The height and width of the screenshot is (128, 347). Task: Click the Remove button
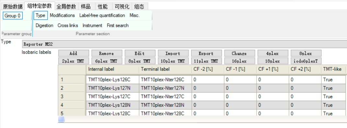coord(107,53)
